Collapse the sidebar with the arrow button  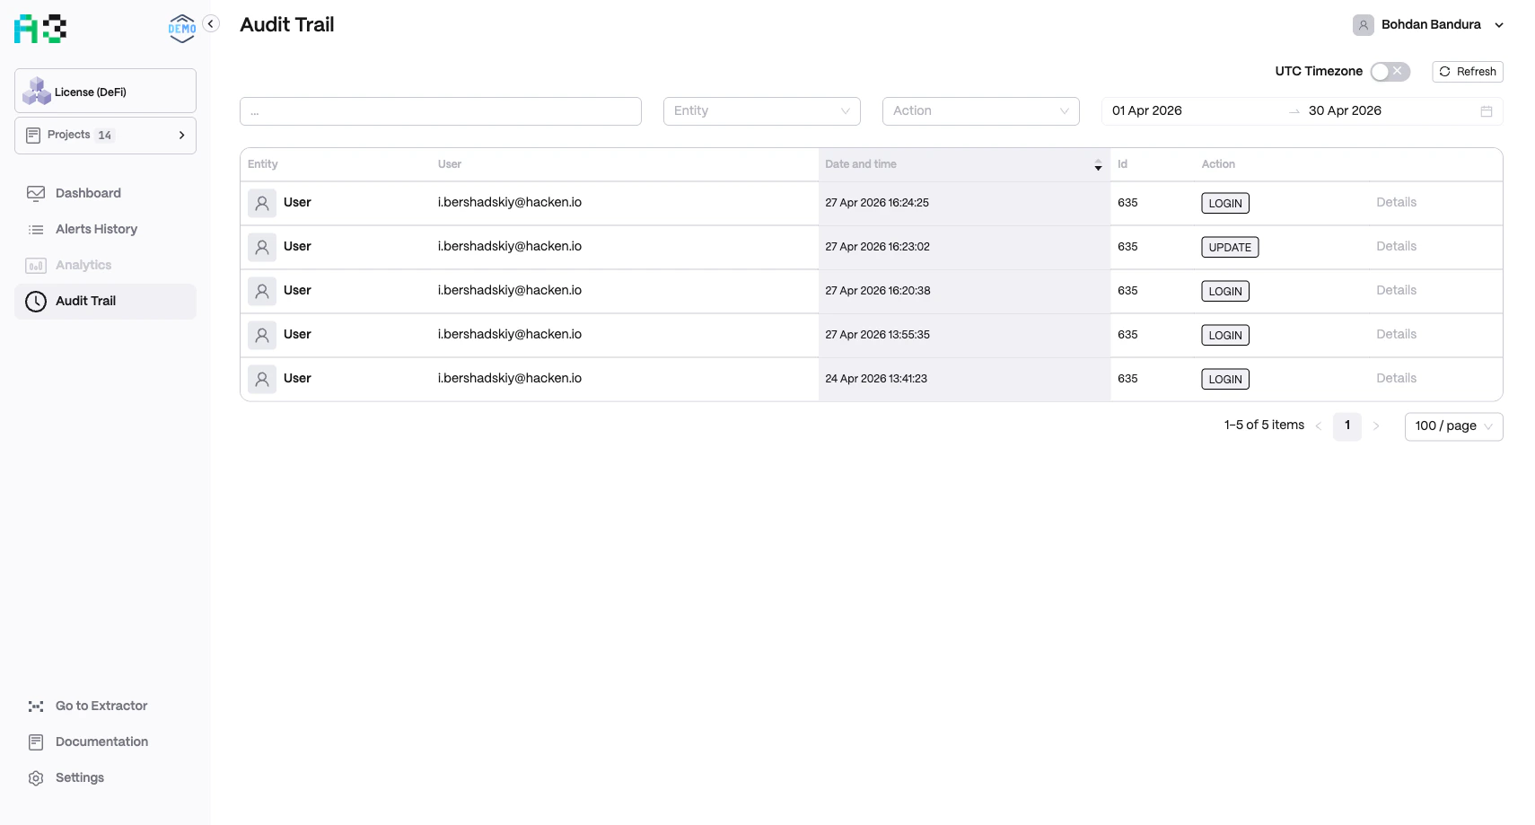tap(211, 24)
